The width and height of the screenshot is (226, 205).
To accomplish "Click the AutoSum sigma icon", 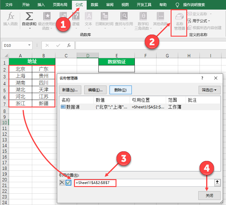I will click(29, 17).
